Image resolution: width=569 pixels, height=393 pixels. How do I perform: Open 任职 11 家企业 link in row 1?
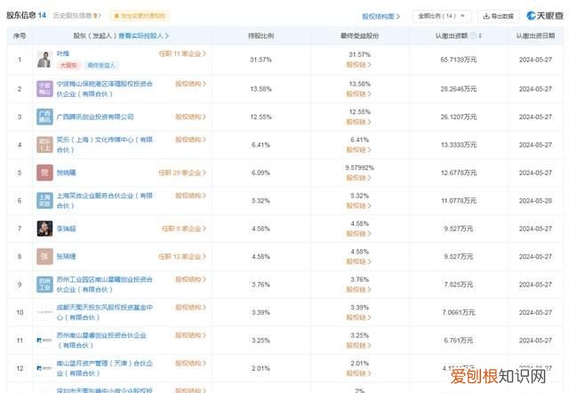point(182,53)
